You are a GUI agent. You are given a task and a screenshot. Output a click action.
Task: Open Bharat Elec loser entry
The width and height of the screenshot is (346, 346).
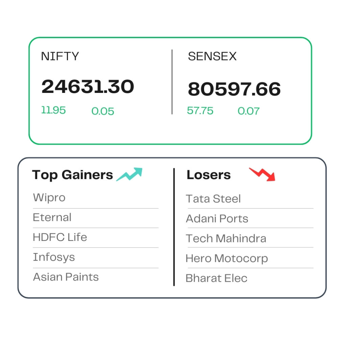click(x=217, y=278)
